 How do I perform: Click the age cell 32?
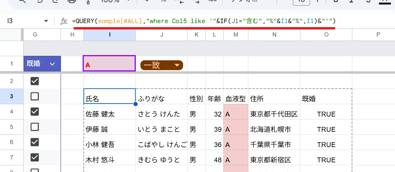pyautogui.click(x=214, y=112)
